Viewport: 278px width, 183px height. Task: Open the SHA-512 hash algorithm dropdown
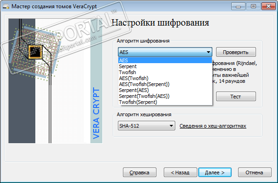pyautogui.click(x=146, y=126)
